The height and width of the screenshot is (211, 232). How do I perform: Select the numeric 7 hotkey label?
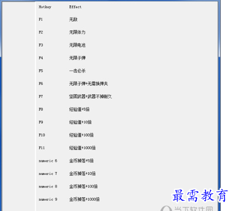(48, 174)
